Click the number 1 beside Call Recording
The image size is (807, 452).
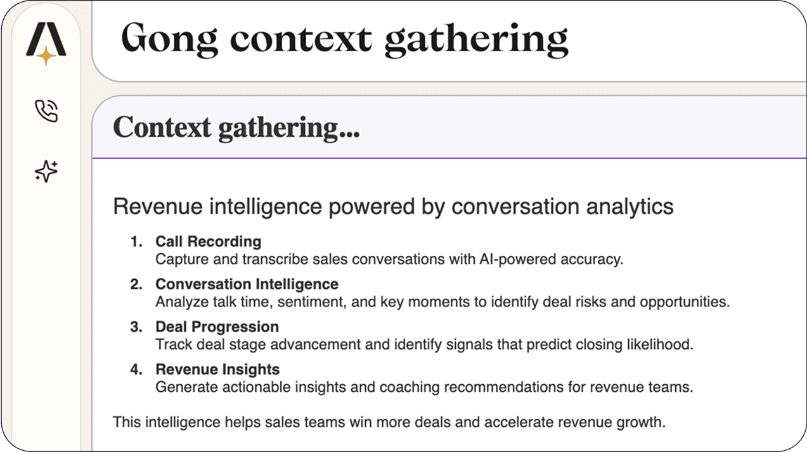[135, 241]
